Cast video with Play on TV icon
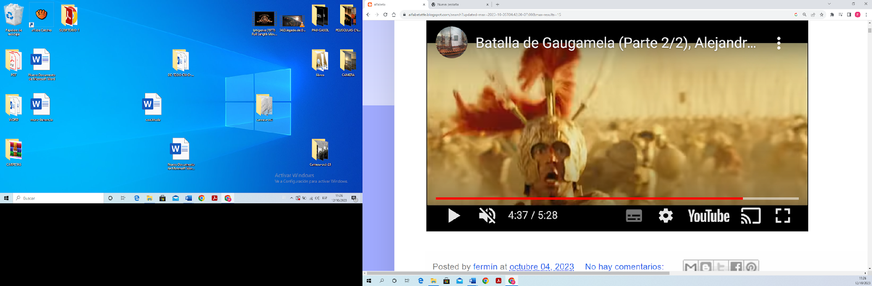872x286 pixels. (750, 216)
